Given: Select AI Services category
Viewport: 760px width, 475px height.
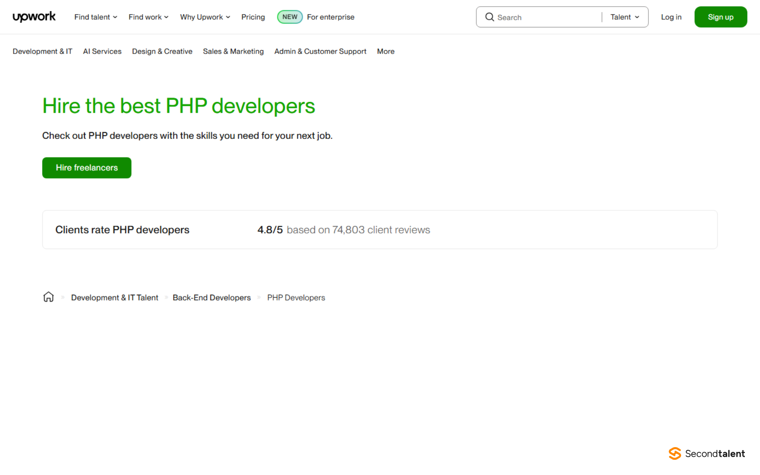Looking at the screenshot, I should point(102,51).
